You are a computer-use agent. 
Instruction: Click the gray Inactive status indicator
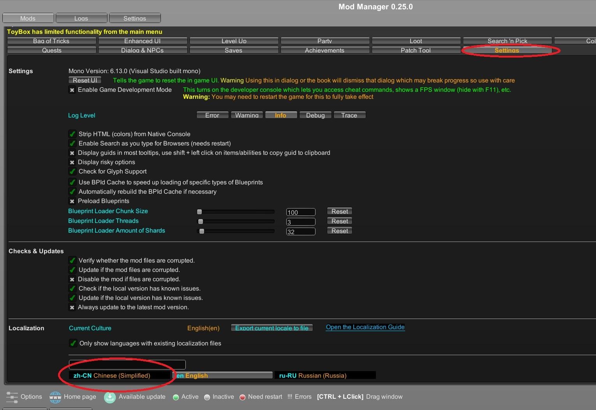207,397
